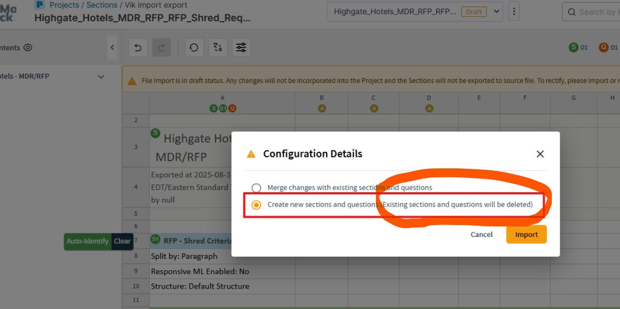
Task: Click the S1 badge beside RFP - Shred Criteria
Action: click(155, 239)
